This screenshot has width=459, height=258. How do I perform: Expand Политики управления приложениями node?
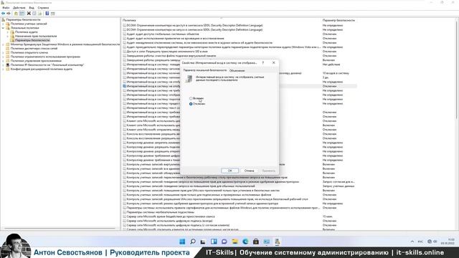[3, 60]
